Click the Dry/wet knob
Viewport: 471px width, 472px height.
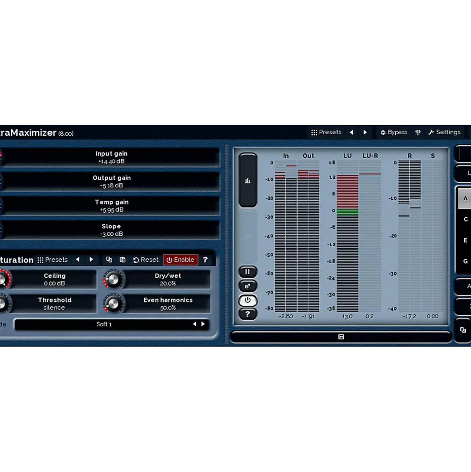pos(113,280)
